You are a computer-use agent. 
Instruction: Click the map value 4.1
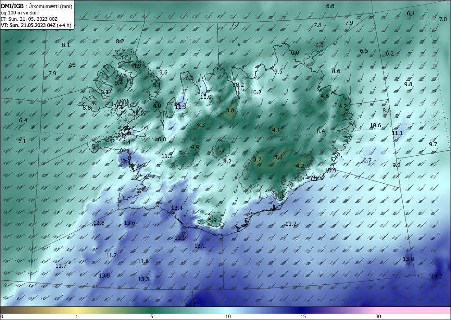pos(276,130)
